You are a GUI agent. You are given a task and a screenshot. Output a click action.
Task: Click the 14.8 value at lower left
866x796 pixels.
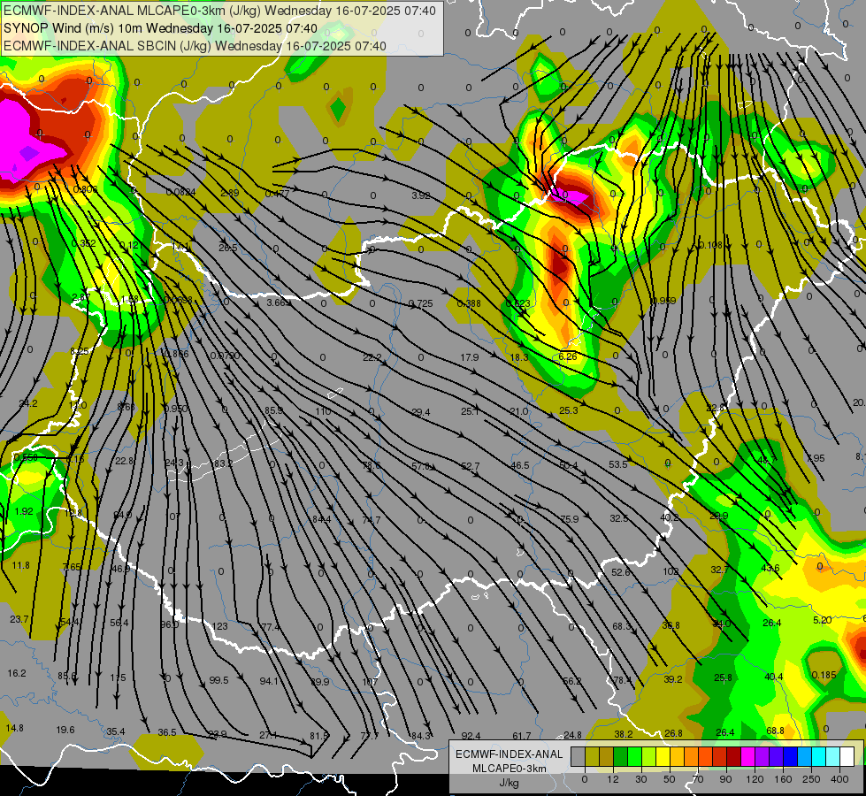[15, 728]
